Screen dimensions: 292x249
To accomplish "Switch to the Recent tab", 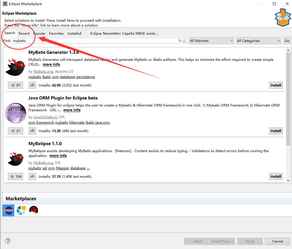I will [x=24, y=34].
